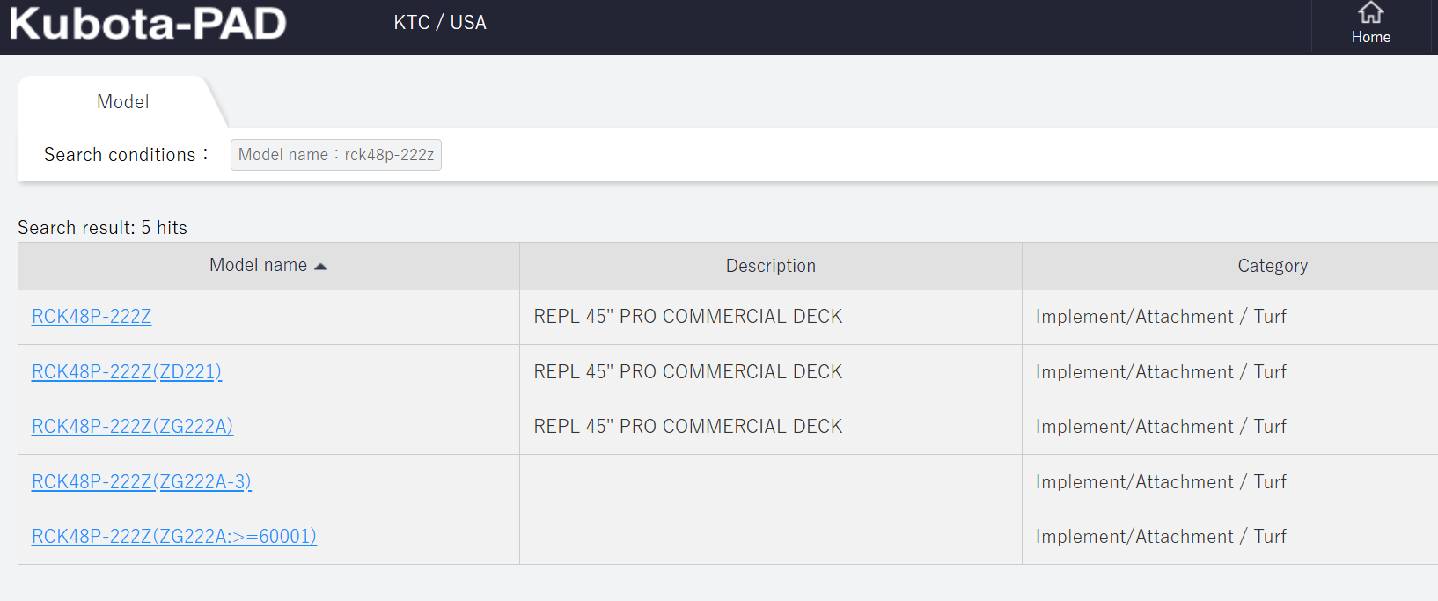Open the RCK48P-222Z(ZD221) model link
The image size is (1438, 601).
127,372
